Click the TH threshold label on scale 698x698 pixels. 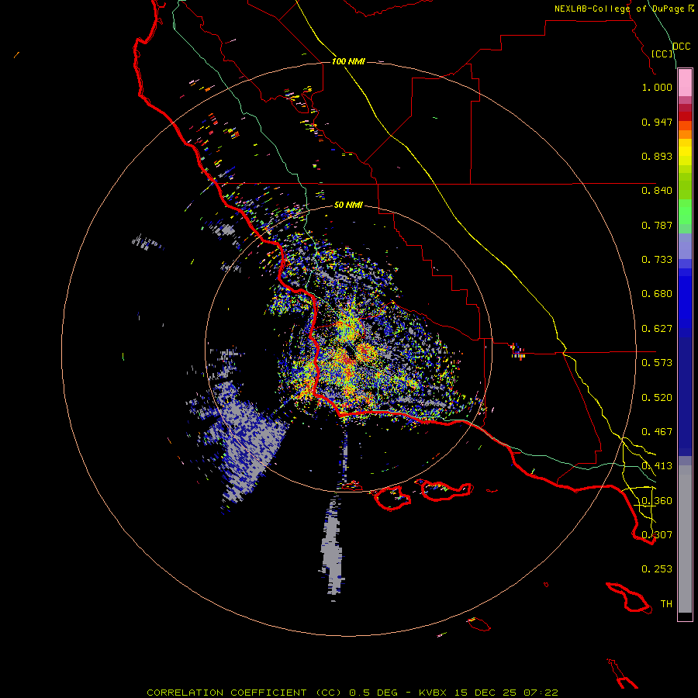tap(666, 604)
